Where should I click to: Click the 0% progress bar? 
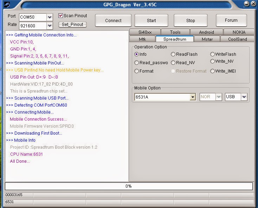tap(129, 186)
